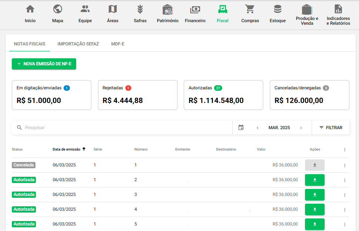Open the Filtrar filter button

[x=331, y=128]
